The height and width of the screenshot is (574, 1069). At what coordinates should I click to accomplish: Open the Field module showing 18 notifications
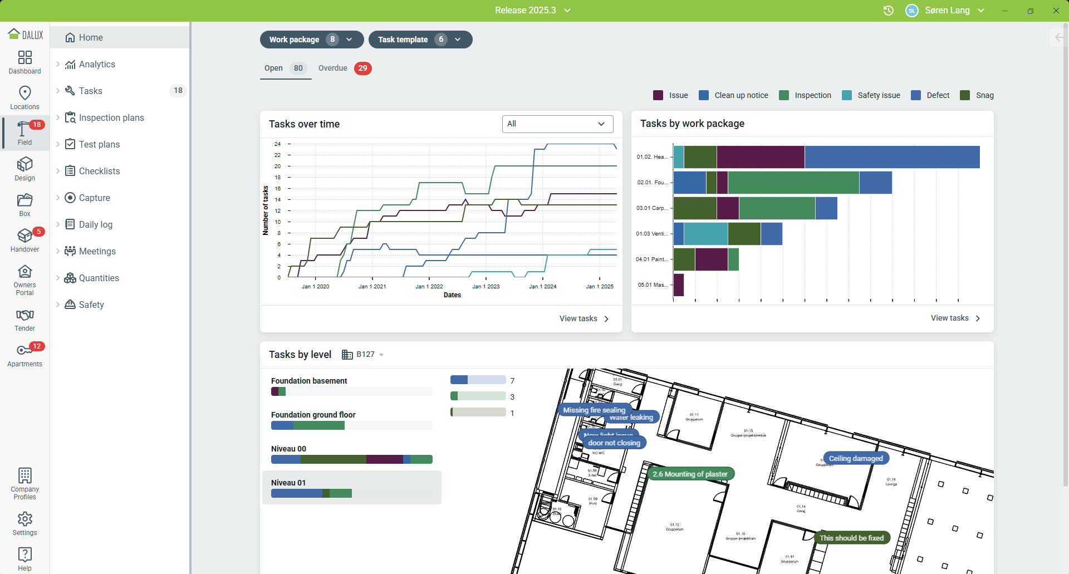point(24,133)
